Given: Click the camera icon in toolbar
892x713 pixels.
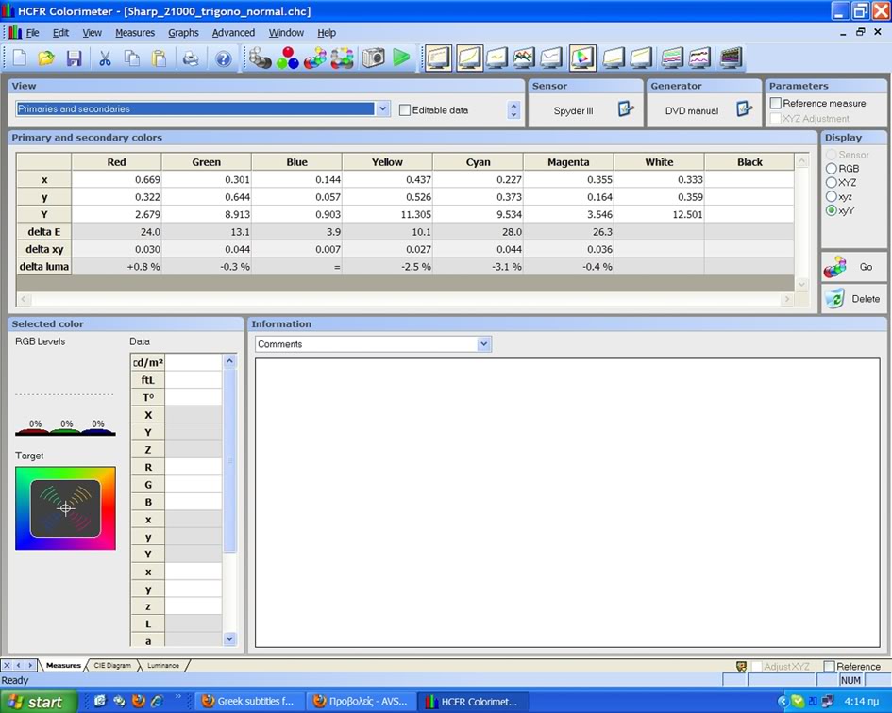Looking at the screenshot, I should 374,58.
